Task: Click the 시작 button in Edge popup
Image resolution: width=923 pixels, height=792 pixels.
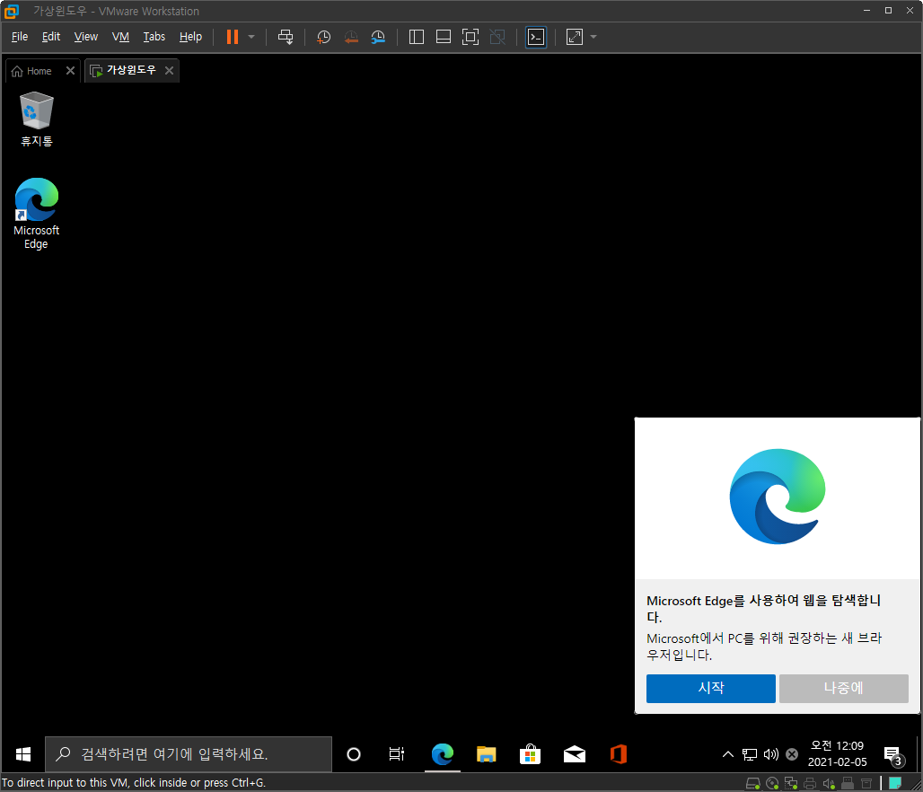Action: click(710, 689)
